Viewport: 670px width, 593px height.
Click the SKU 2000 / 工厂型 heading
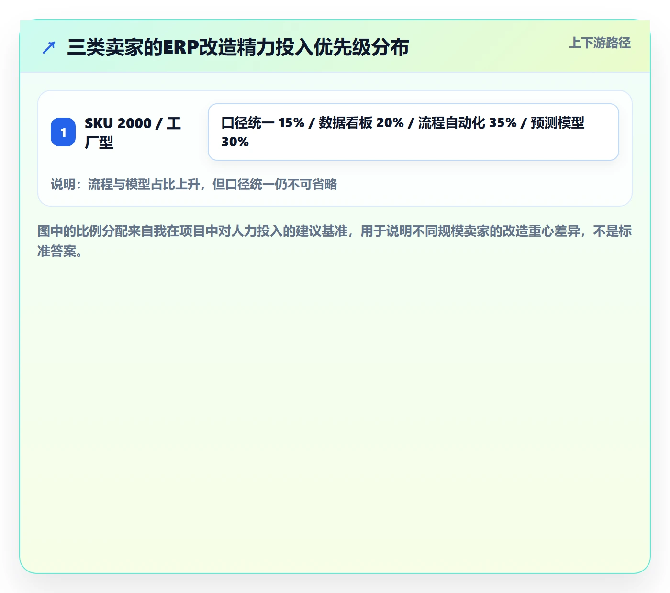tap(133, 132)
